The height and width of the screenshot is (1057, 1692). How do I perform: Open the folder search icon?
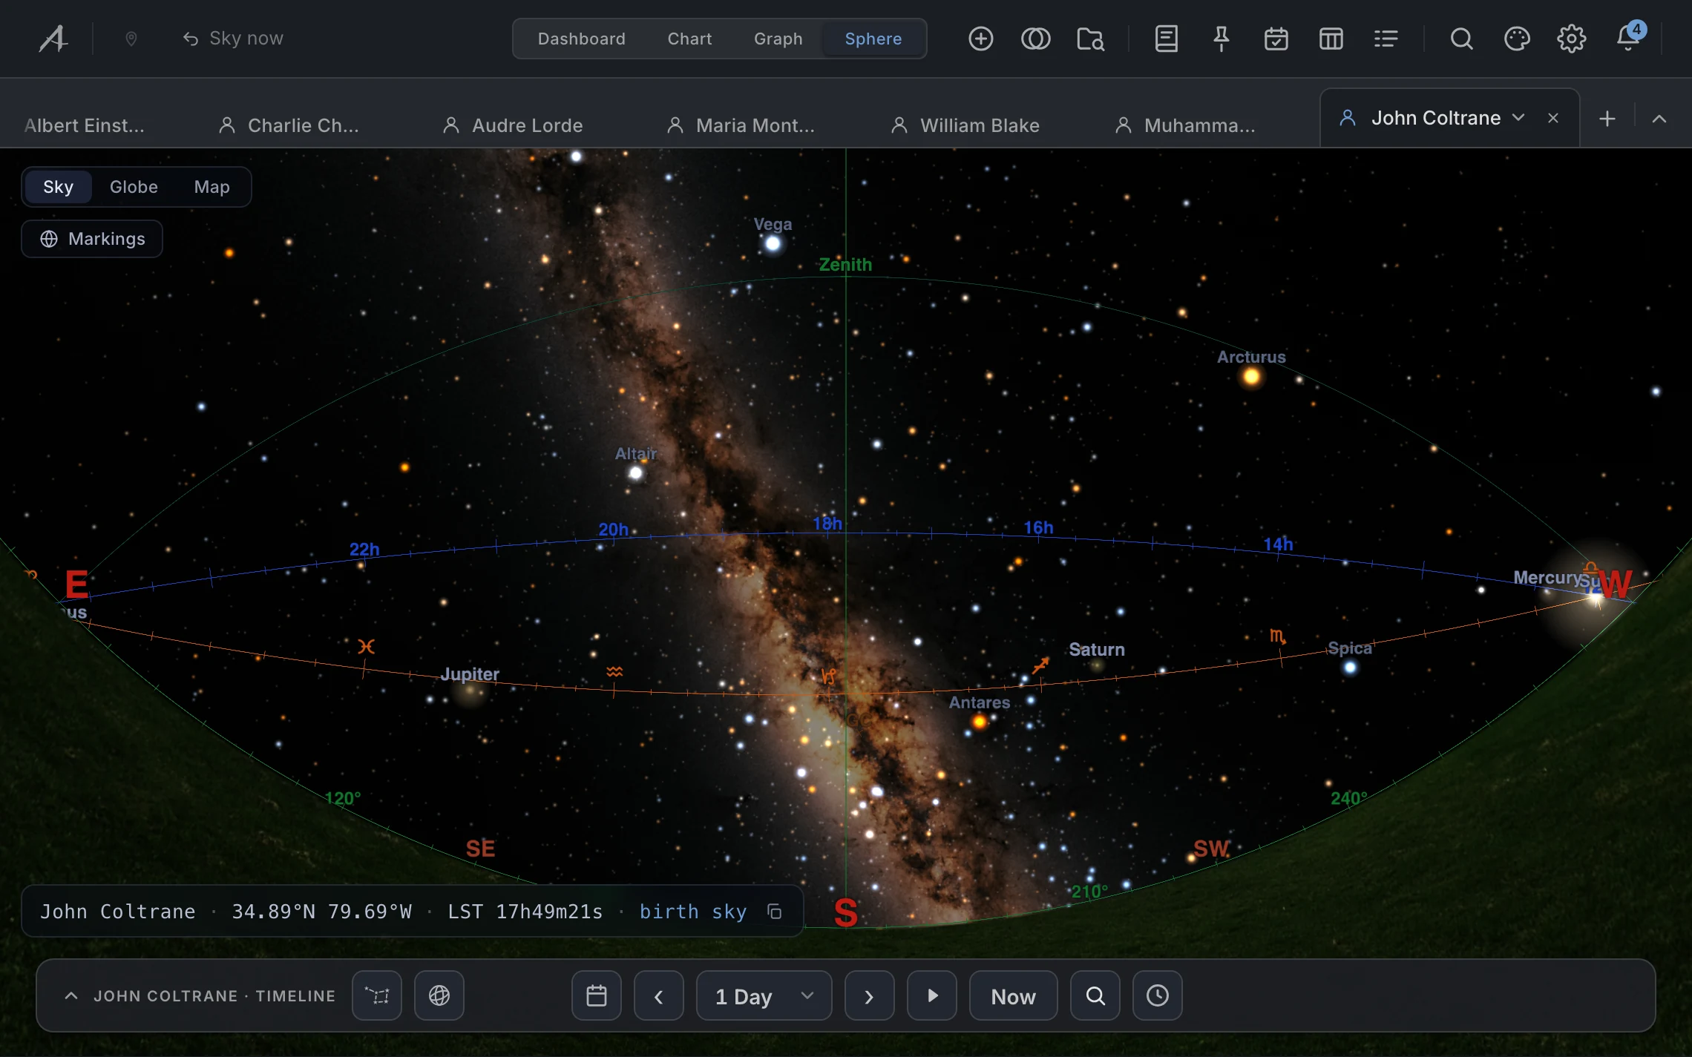pyautogui.click(x=1090, y=39)
